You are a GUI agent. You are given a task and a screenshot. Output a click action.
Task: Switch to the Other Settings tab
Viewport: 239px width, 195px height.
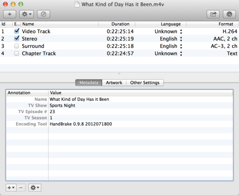pos(144,83)
